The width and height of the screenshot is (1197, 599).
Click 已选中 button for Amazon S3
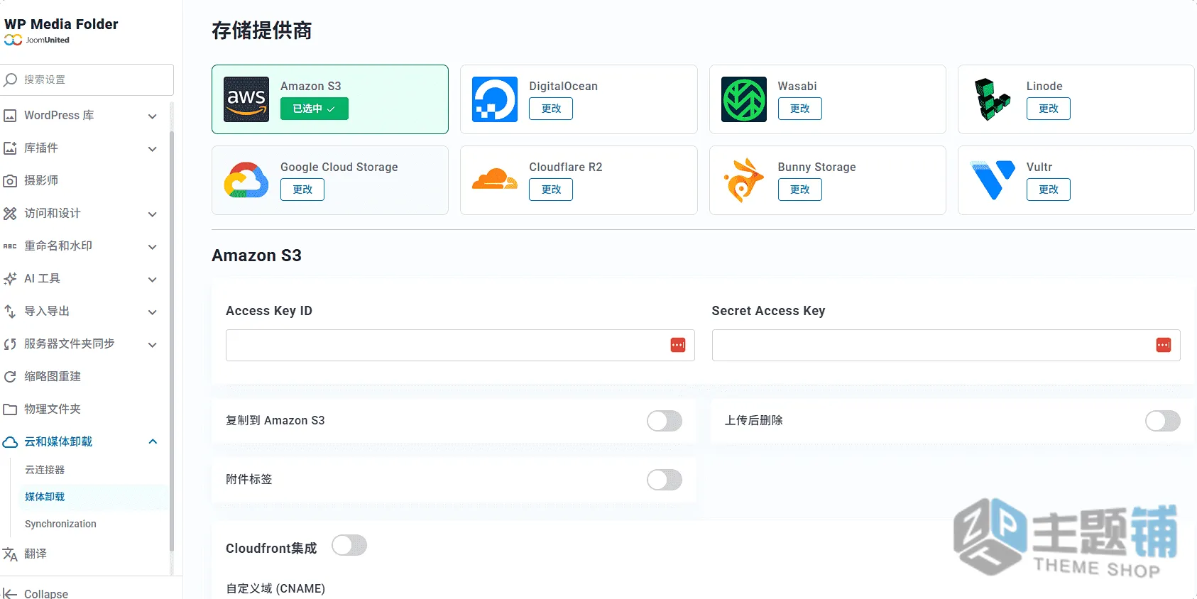tap(315, 109)
